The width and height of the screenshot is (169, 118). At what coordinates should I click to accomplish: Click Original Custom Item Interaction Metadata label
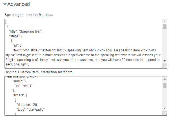click(39, 72)
